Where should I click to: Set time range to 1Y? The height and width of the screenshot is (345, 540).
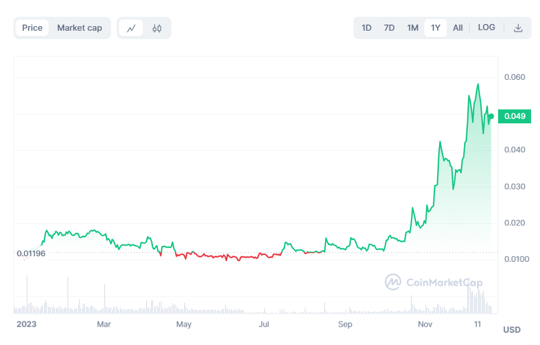pyautogui.click(x=436, y=28)
